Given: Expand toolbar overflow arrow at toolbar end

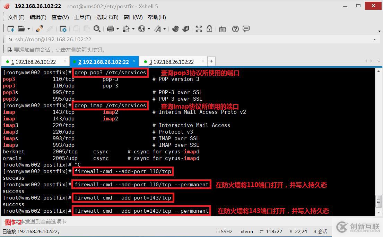Looking at the screenshot, I should 379,31.
